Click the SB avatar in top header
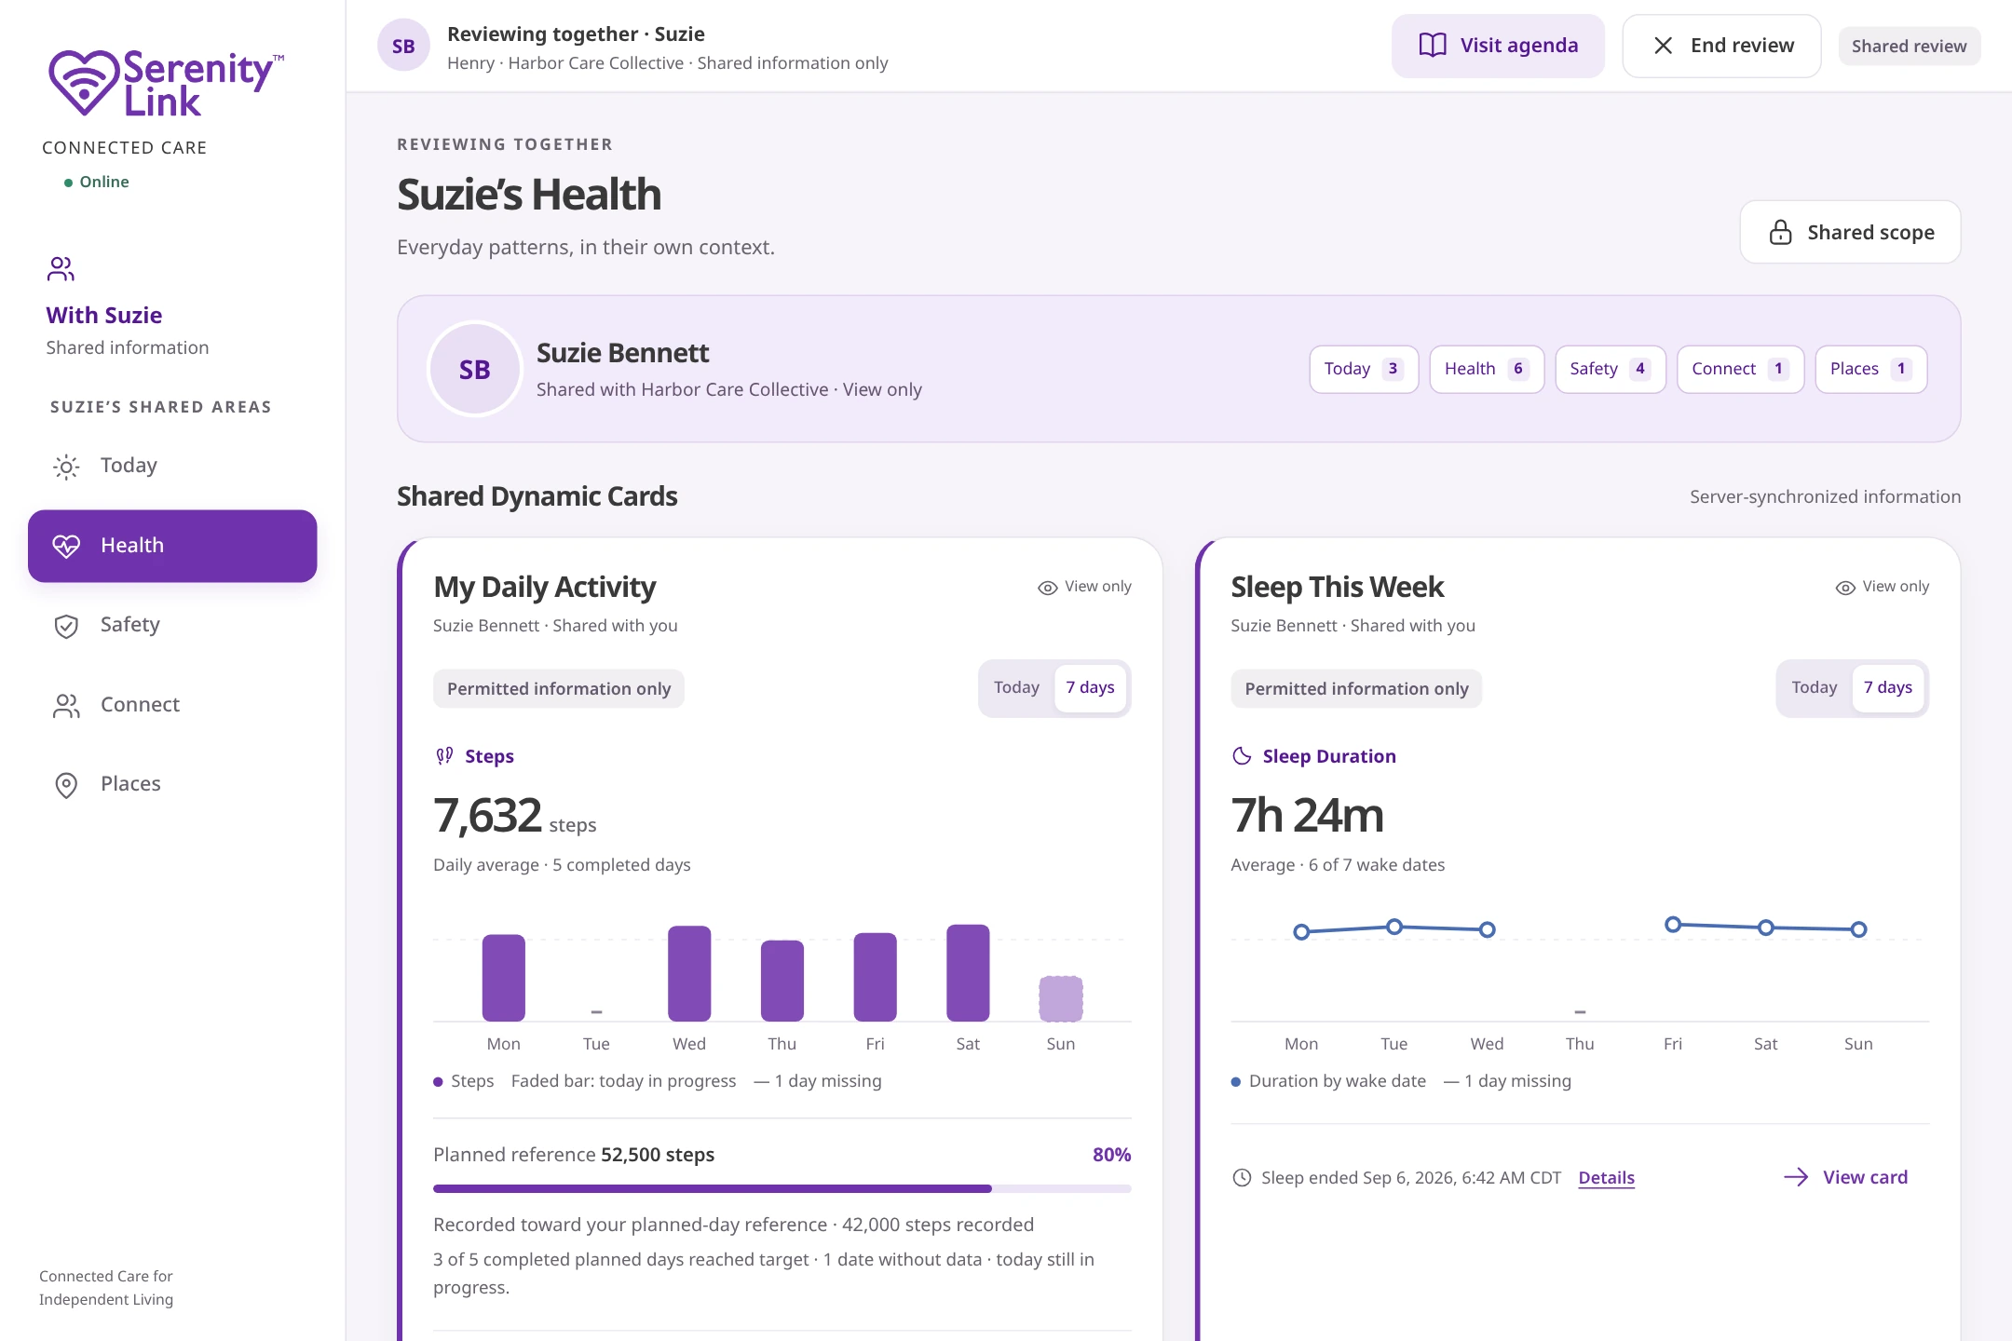Viewport: 2012px width, 1341px height. (403, 46)
